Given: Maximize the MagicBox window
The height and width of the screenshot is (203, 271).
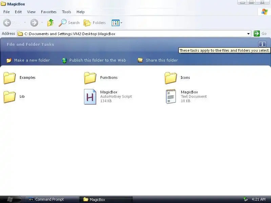Looking at the screenshot, I should pos(251,2).
